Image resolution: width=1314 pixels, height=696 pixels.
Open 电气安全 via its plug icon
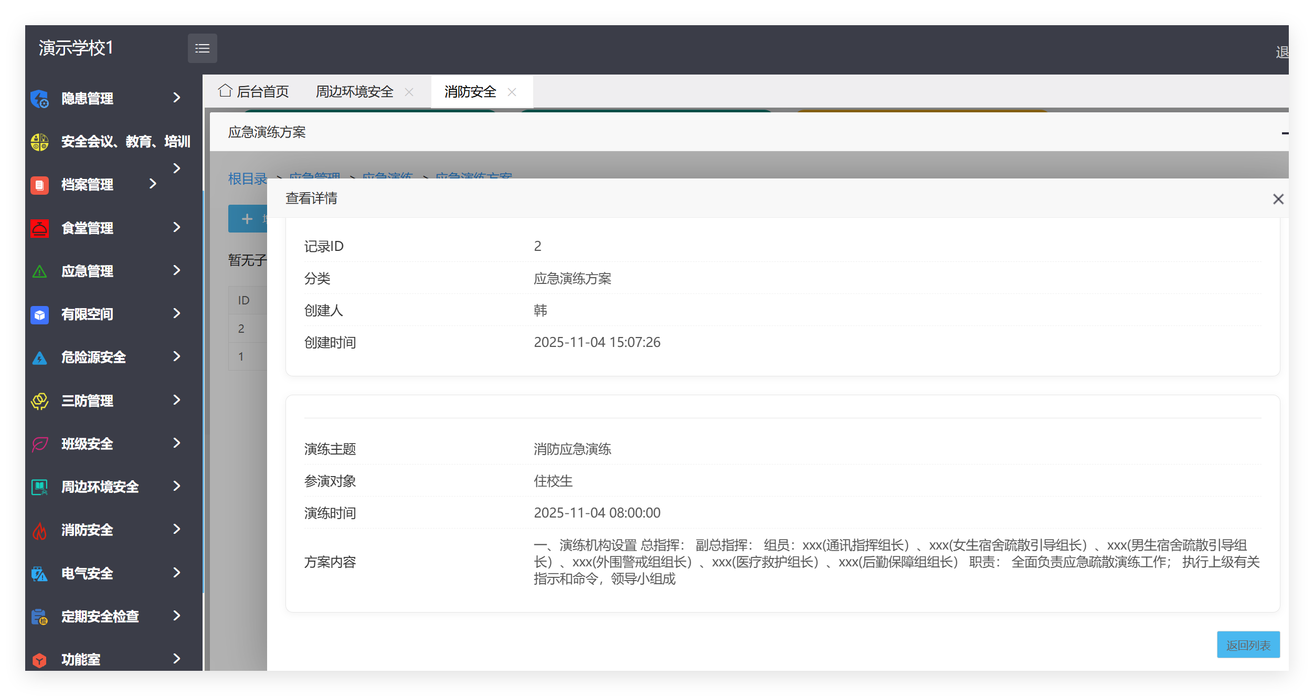39,573
